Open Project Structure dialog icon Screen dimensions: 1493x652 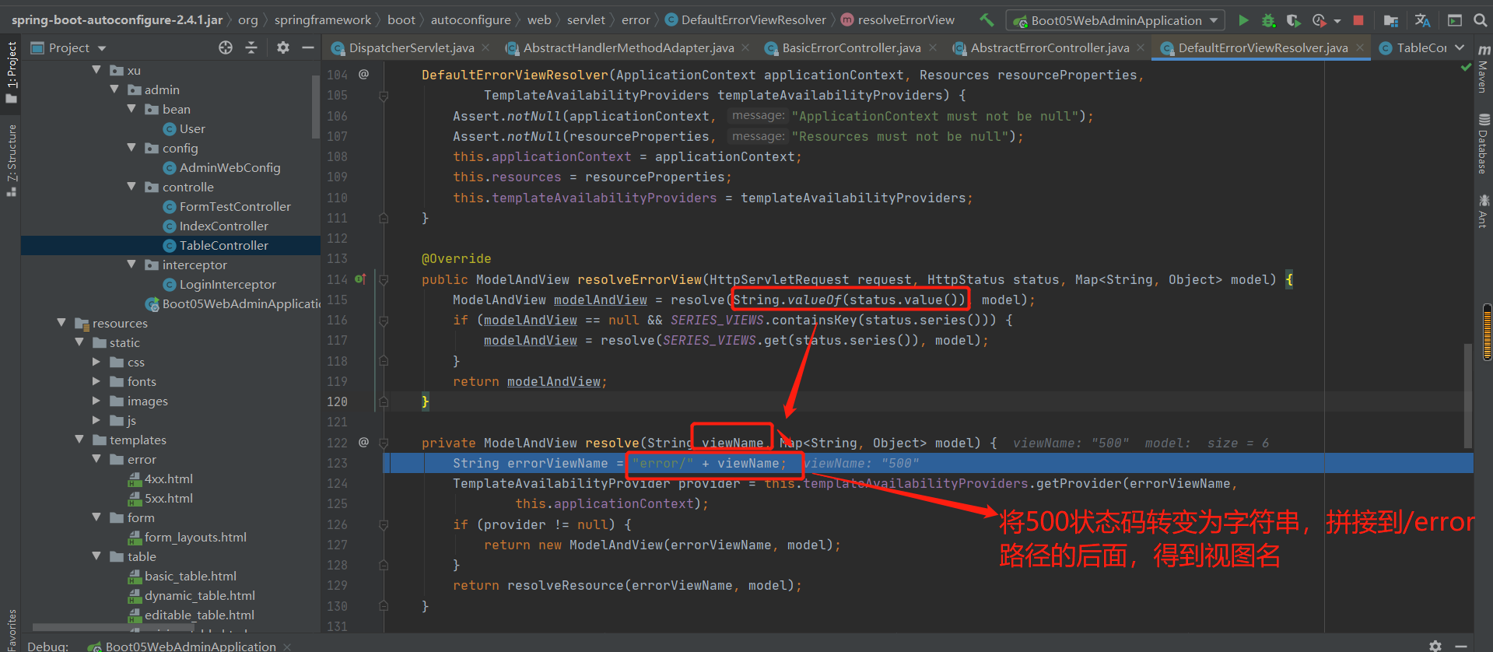pos(1391,20)
